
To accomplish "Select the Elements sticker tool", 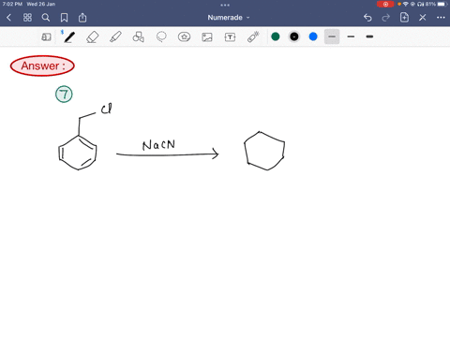I will (x=184, y=37).
